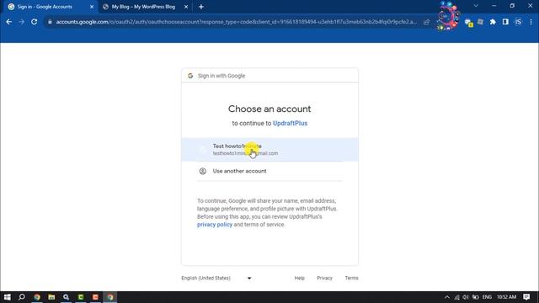The height and width of the screenshot is (303, 539).
Task: Open the volume control in tray
Action: click(466, 297)
